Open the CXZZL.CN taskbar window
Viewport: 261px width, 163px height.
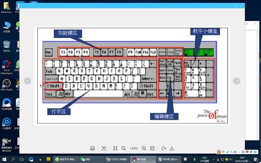[117, 159]
